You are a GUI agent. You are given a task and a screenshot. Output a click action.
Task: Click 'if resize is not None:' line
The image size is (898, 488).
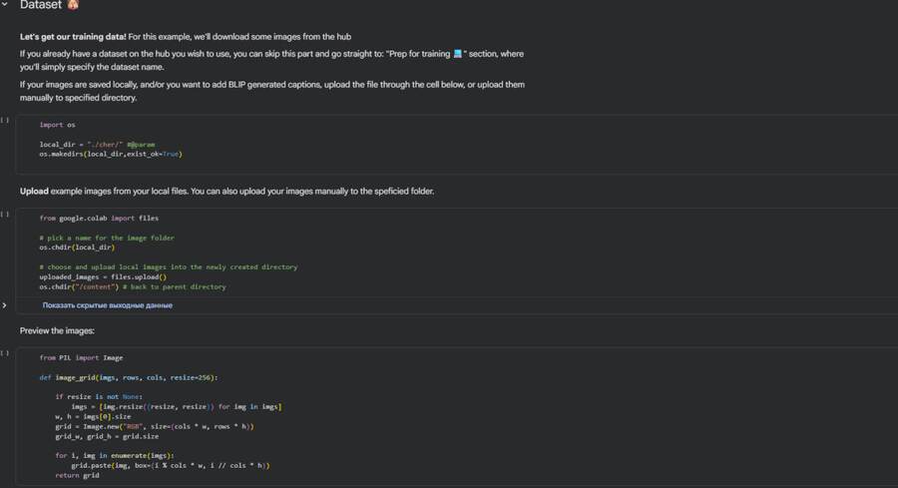click(99, 396)
